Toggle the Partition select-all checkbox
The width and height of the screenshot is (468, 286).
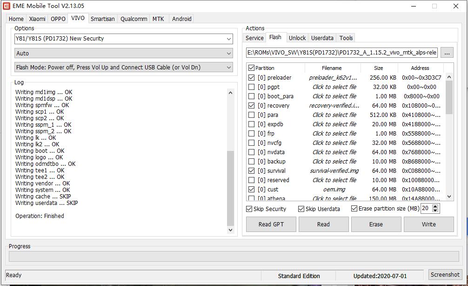click(251, 68)
